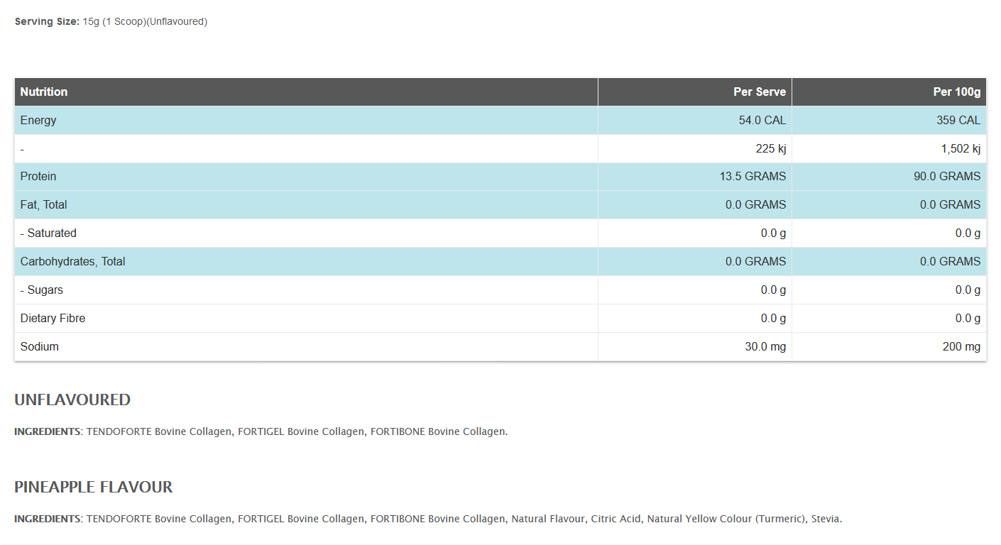Click the dash label under Energy
This screenshot has height=545, width=1001.
(22, 148)
